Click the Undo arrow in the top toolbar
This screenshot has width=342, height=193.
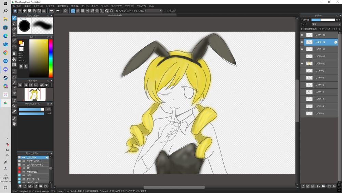coord(52,11)
